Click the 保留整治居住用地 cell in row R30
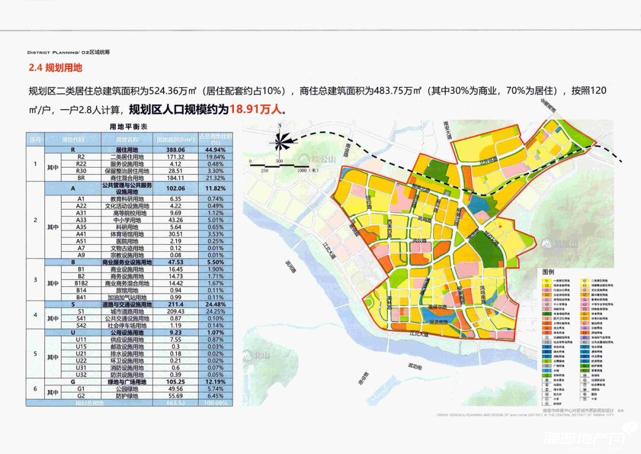 pyautogui.click(x=127, y=171)
